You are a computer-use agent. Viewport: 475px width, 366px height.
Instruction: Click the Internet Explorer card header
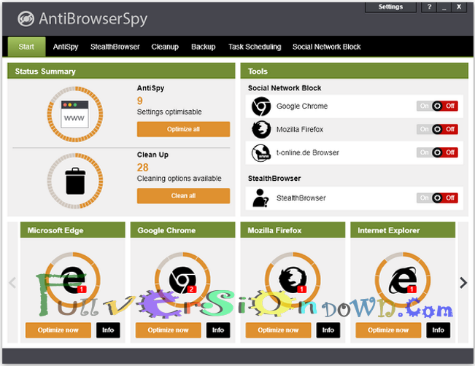(x=403, y=230)
